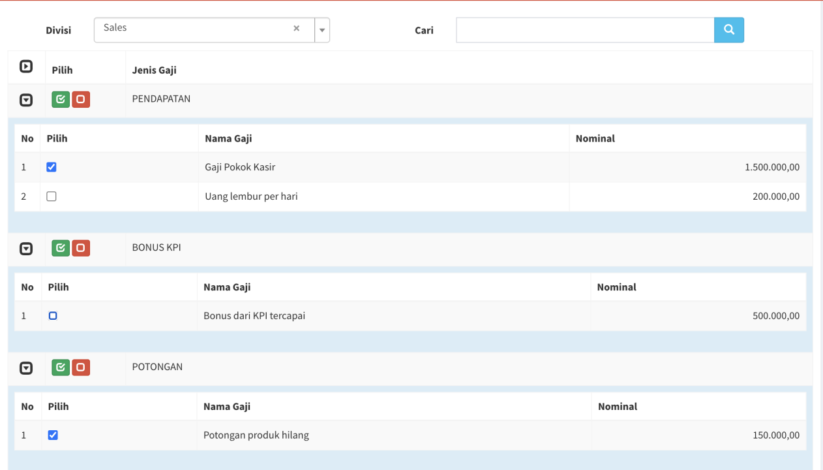Click the green check-all button for BONUS KPI
823x470 pixels.
point(61,248)
